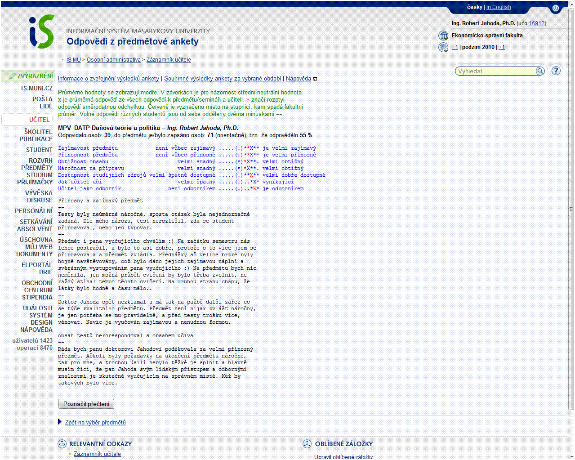Click the green-blue IS logo
The width and height of the screenshot is (575, 460).
[42, 31]
